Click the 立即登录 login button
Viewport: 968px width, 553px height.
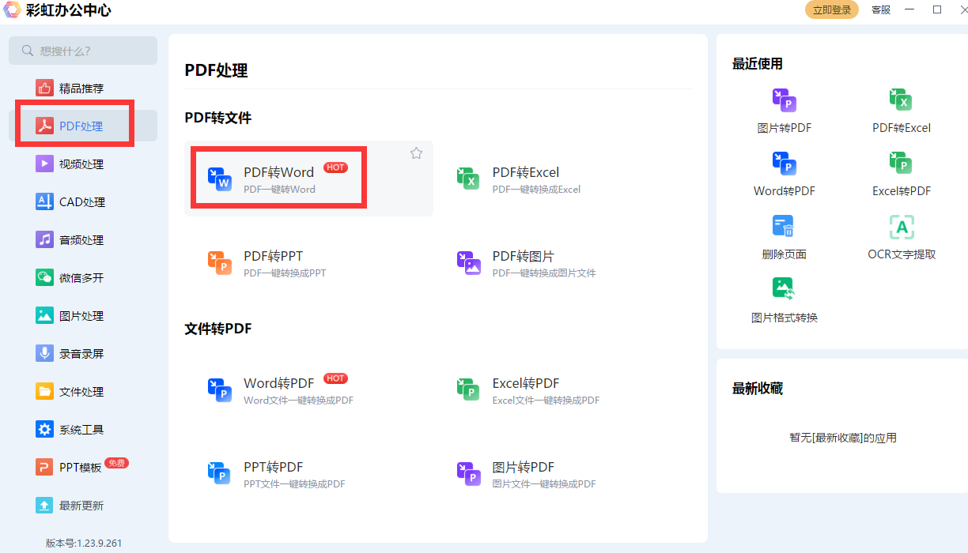coord(832,9)
